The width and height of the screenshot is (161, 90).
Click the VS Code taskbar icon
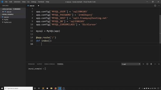pos(60,88)
